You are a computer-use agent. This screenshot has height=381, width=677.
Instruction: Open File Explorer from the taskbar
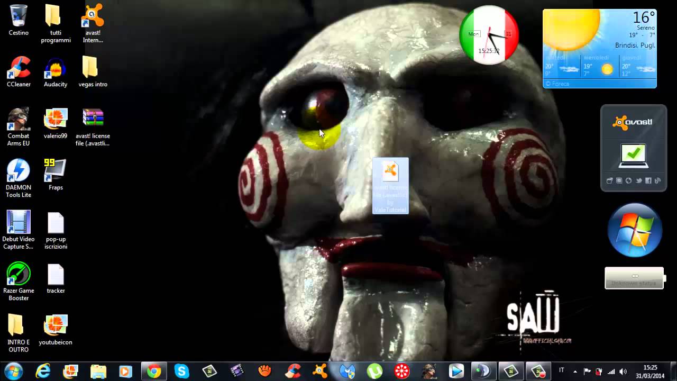tap(98, 371)
